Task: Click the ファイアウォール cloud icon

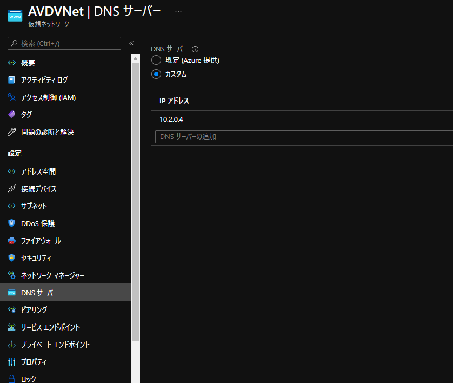Action: pyautogui.click(x=11, y=241)
